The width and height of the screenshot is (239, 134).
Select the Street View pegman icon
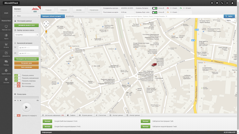(46, 32)
